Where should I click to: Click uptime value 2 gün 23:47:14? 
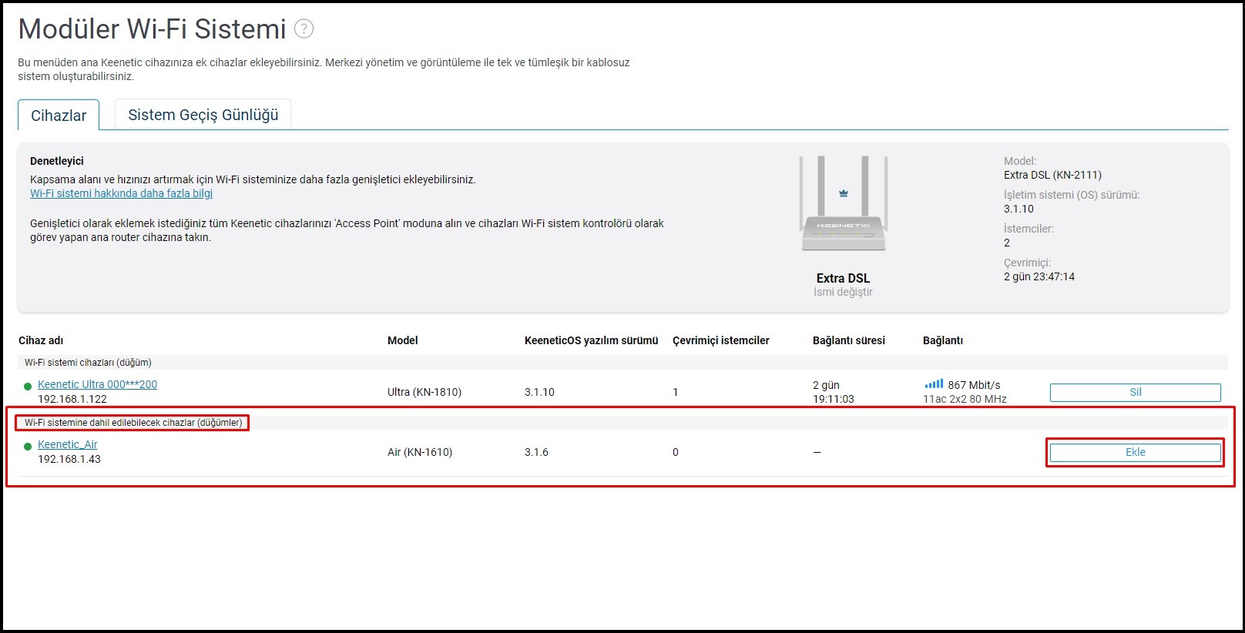coord(1039,276)
